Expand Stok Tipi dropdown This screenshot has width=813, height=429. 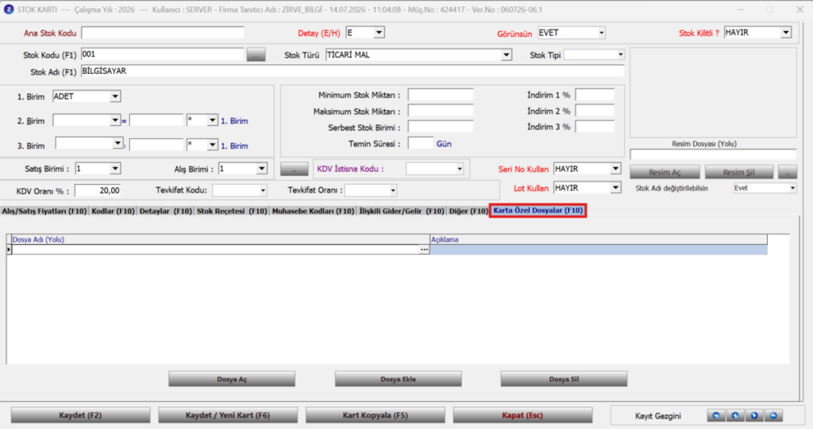620,55
